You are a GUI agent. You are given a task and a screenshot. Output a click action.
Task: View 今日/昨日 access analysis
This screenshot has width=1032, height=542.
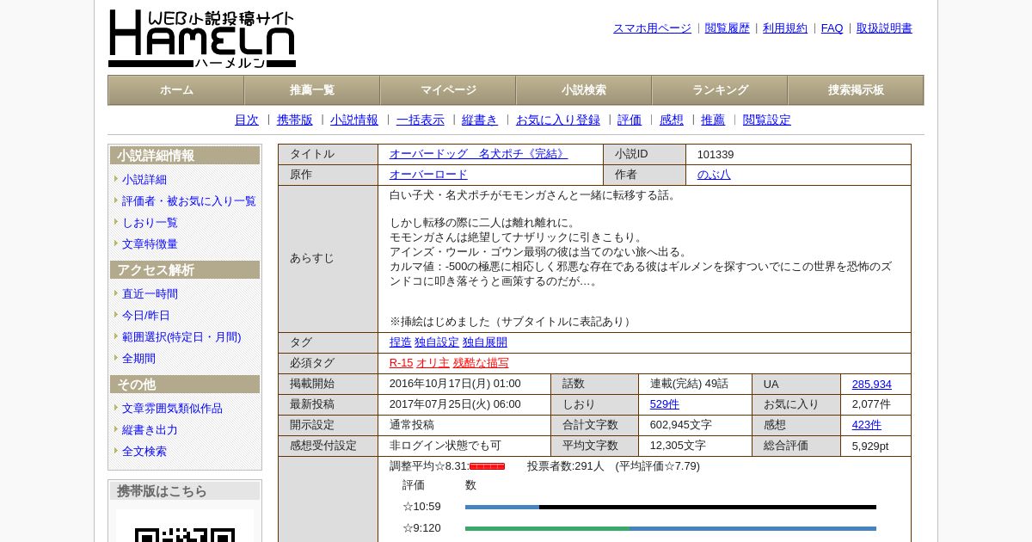pyautogui.click(x=146, y=316)
